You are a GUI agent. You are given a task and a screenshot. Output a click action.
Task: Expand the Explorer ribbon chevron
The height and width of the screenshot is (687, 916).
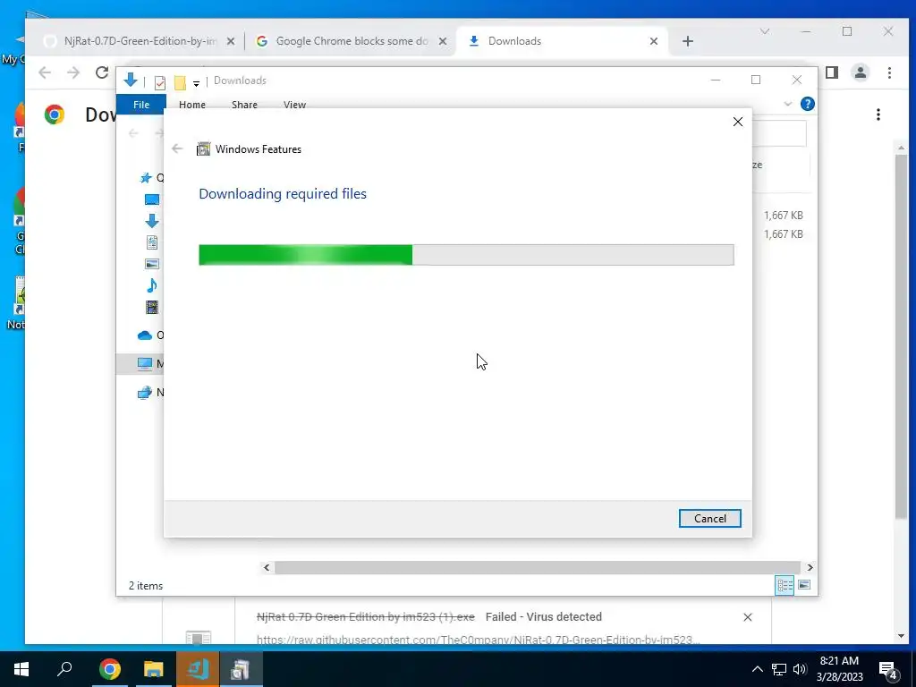[787, 104]
